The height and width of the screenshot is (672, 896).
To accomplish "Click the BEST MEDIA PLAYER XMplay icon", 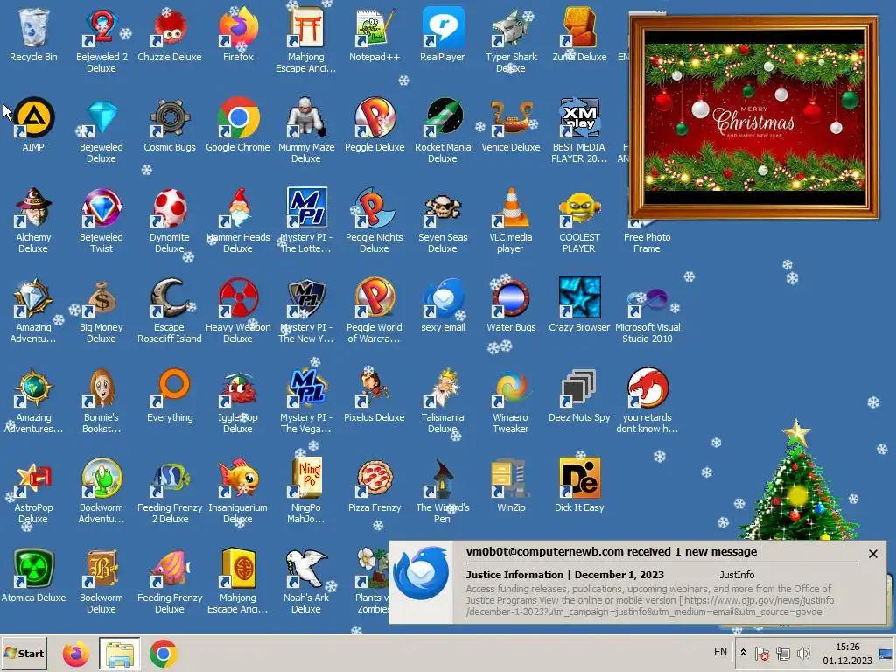I will (x=579, y=129).
